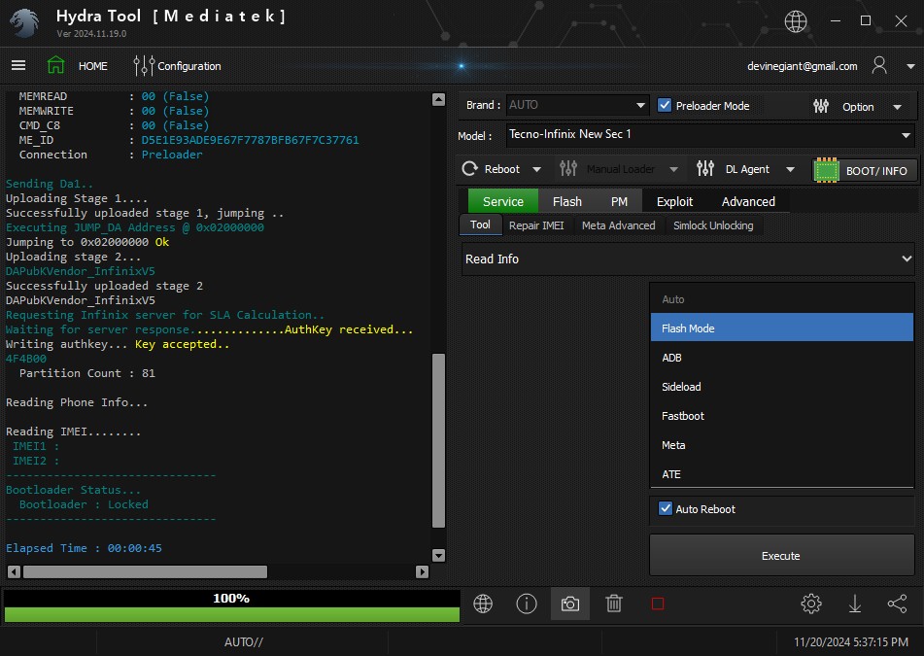This screenshot has width=924, height=656.
Task: Switch to the PM tab
Action: 619,201
